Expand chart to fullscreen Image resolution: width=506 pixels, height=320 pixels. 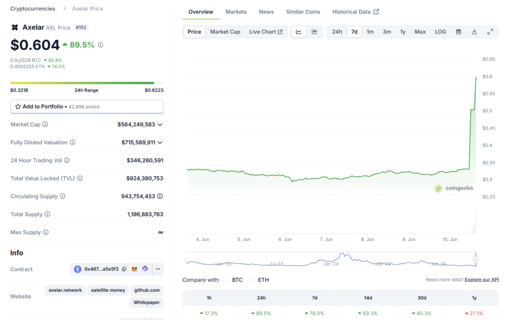coord(490,32)
